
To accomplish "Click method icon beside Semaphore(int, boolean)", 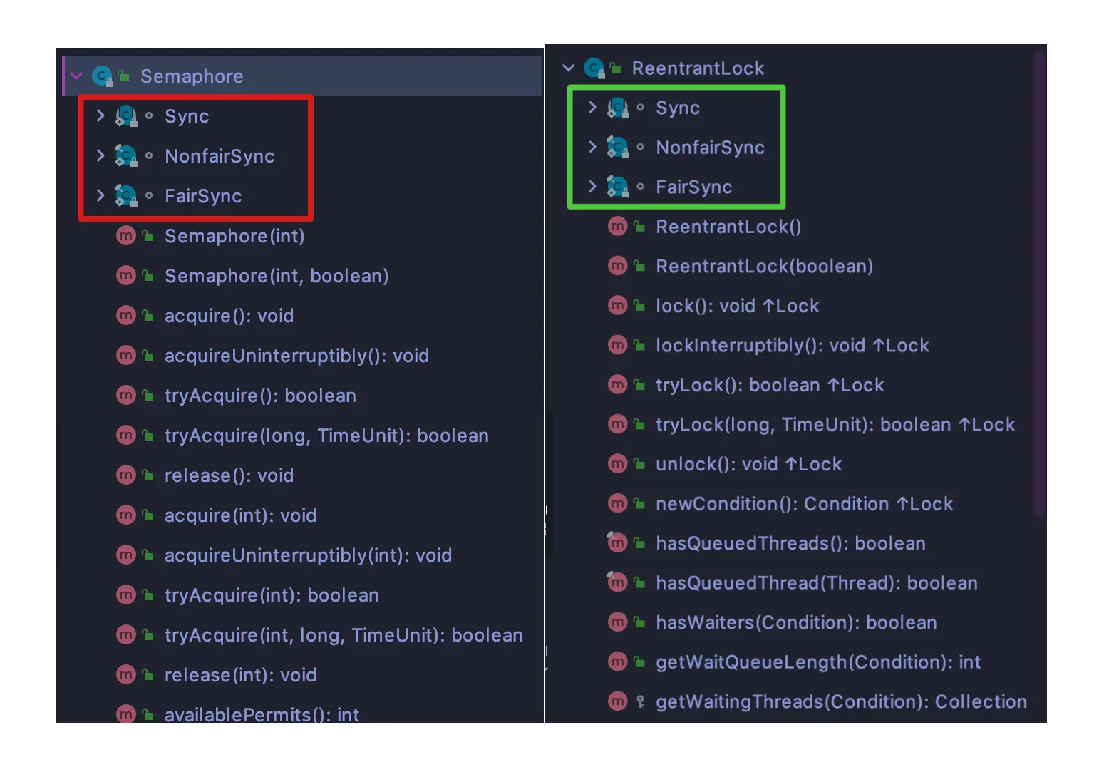I will pos(126,275).
